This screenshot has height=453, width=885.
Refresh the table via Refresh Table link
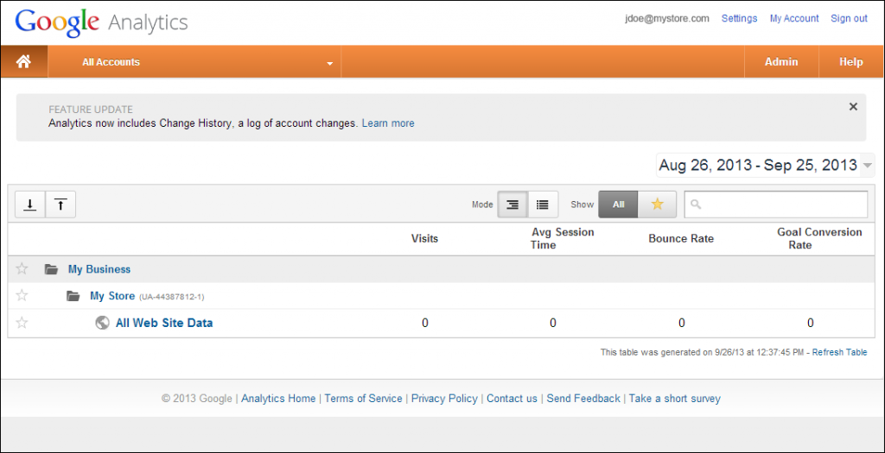point(839,353)
